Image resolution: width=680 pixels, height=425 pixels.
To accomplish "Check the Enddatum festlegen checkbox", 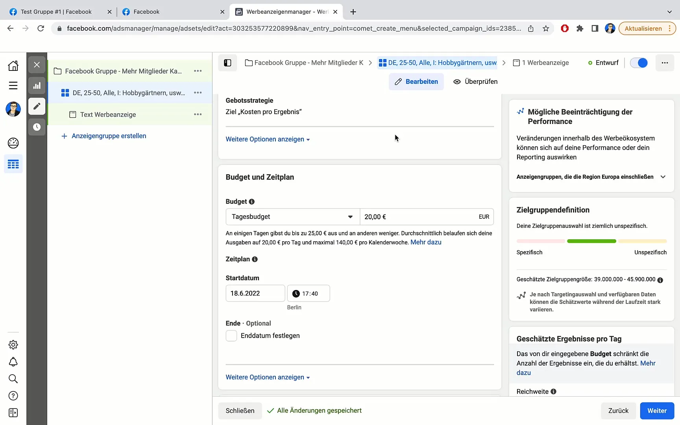I will [x=231, y=336].
